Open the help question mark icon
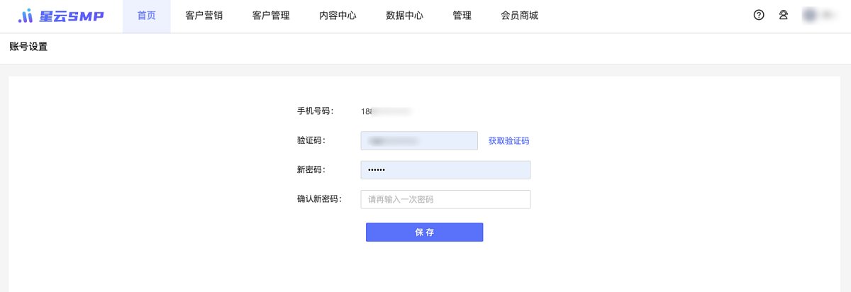Image resolution: width=851 pixels, height=292 pixels. [x=759, y=15]
